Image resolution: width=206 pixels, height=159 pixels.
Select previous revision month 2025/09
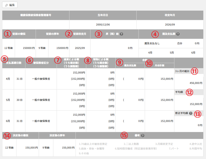click(80, 48)
